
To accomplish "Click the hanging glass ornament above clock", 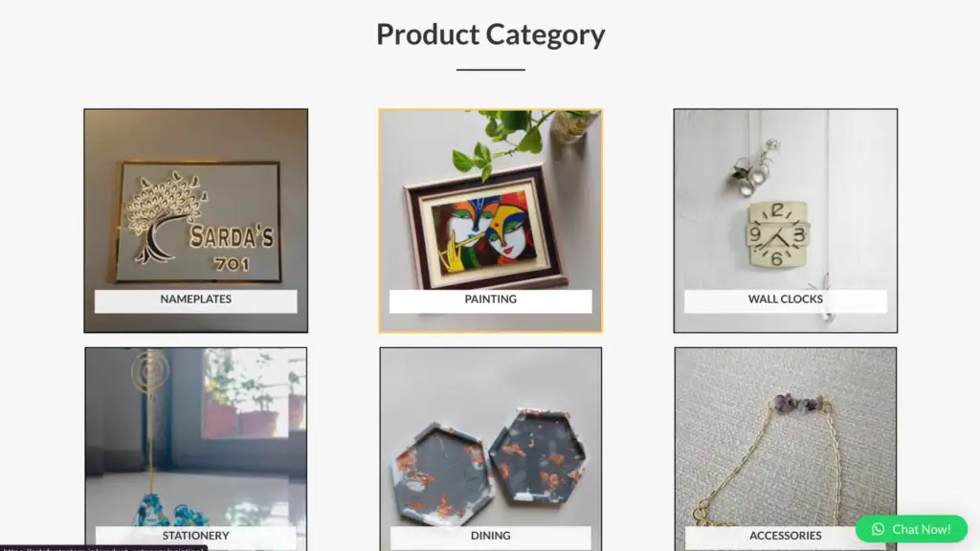I will point(752,167).
